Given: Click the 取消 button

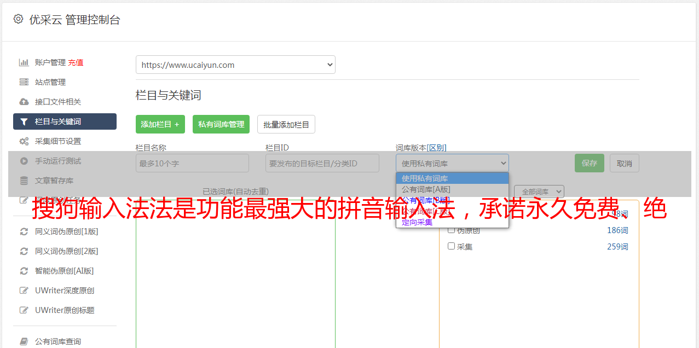Looking at the screenshot, I should (x=625, y=163).
